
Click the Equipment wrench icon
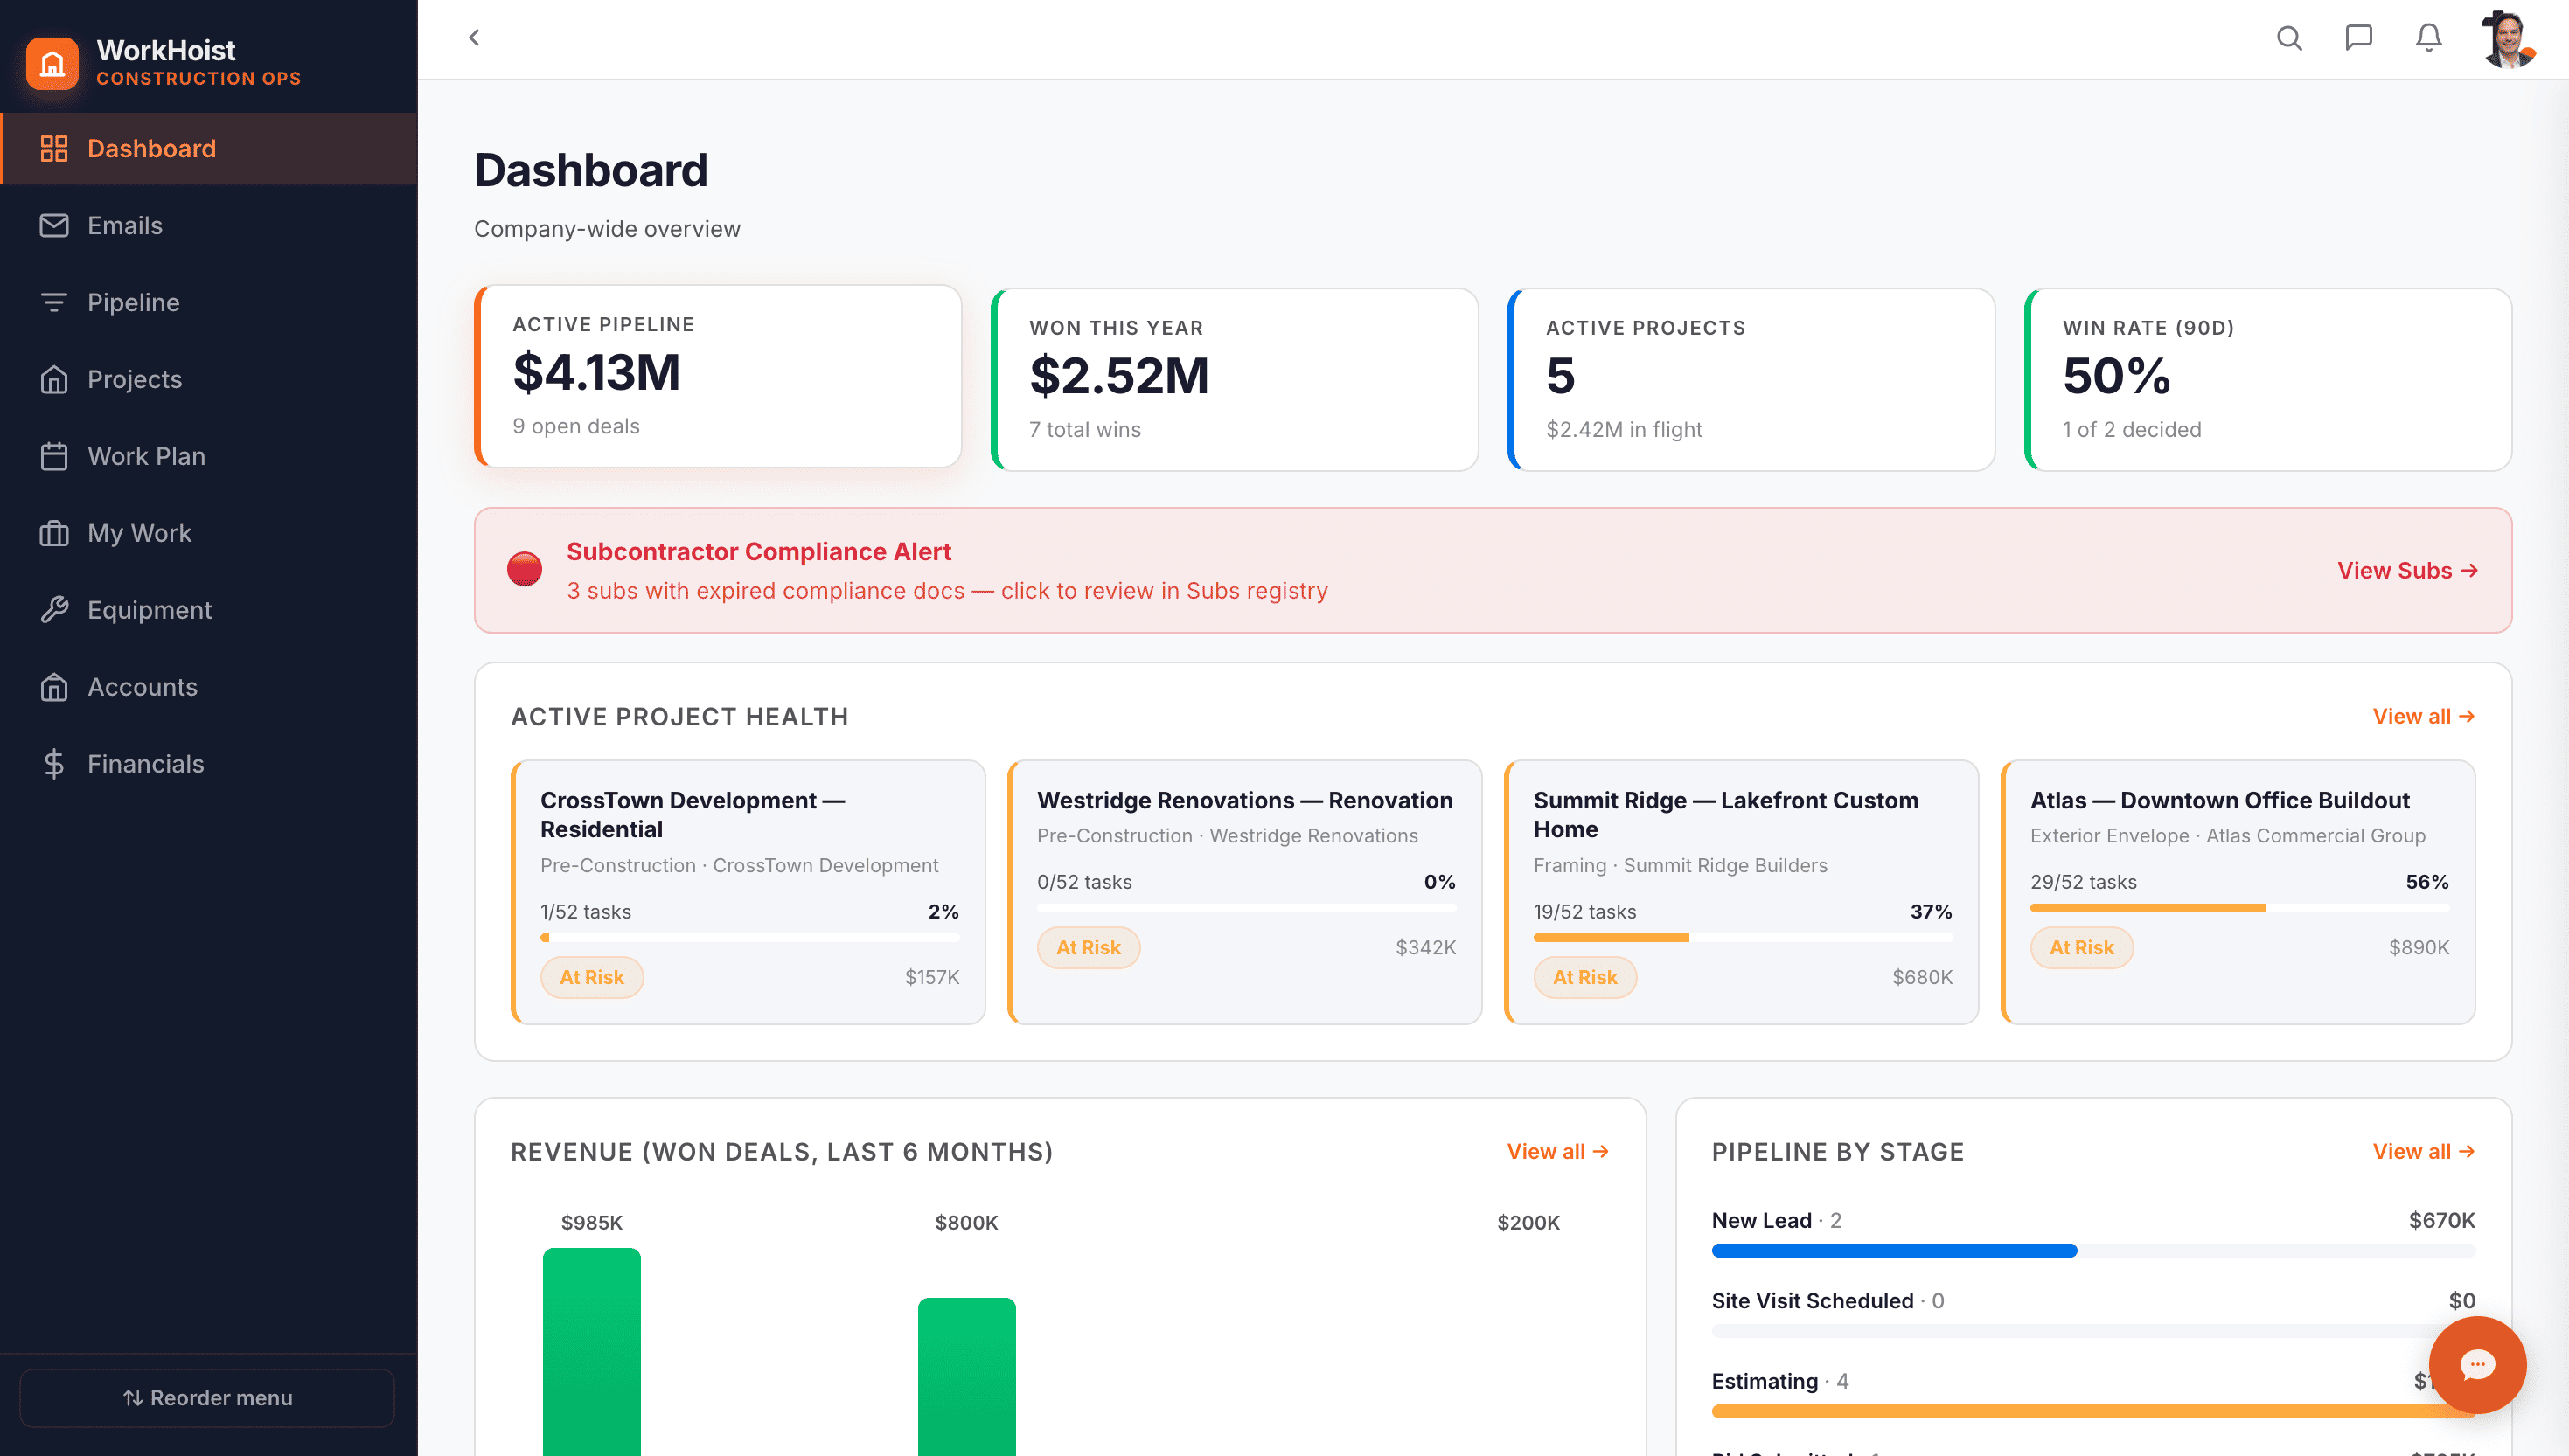pyautogui.click(x=54, y=611)
